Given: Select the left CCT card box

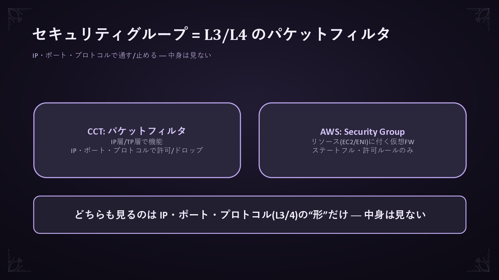Looking at the screenshot, I should pos(137,140).
